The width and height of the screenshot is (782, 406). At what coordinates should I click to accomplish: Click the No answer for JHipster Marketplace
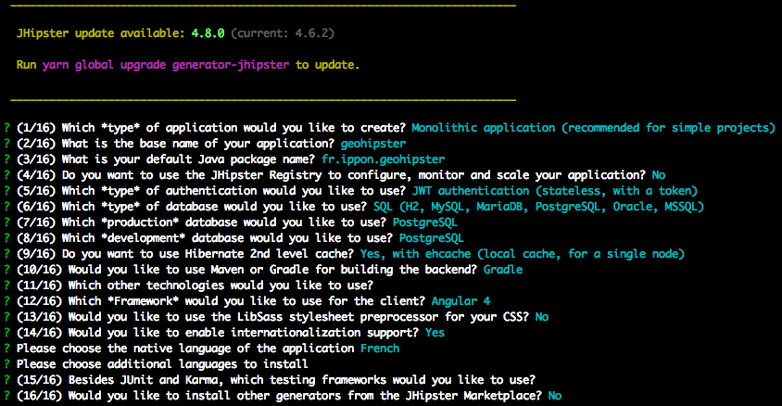554,396
